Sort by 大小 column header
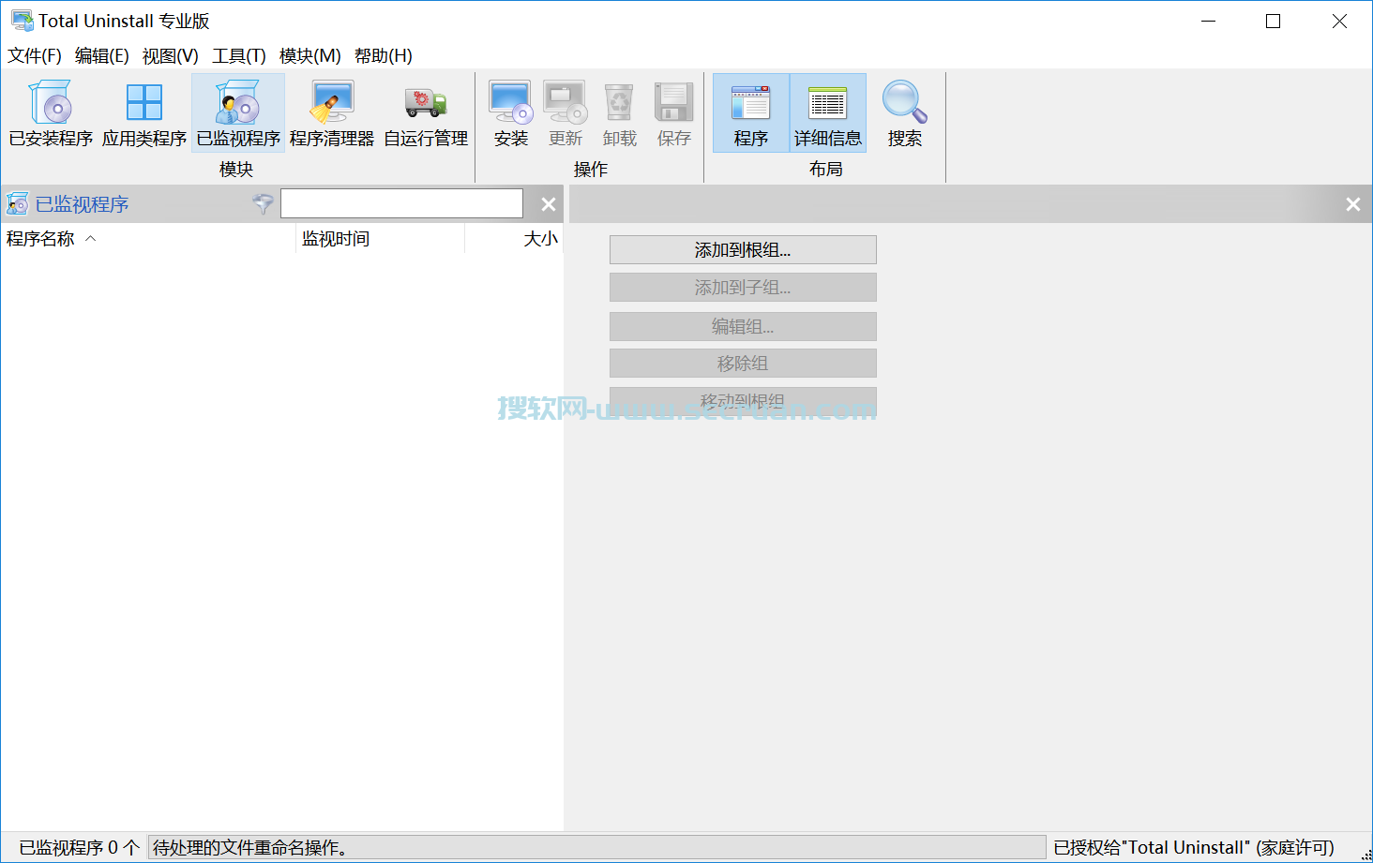The width and height of the screenshot is (1373, 863). coord(514,239)
